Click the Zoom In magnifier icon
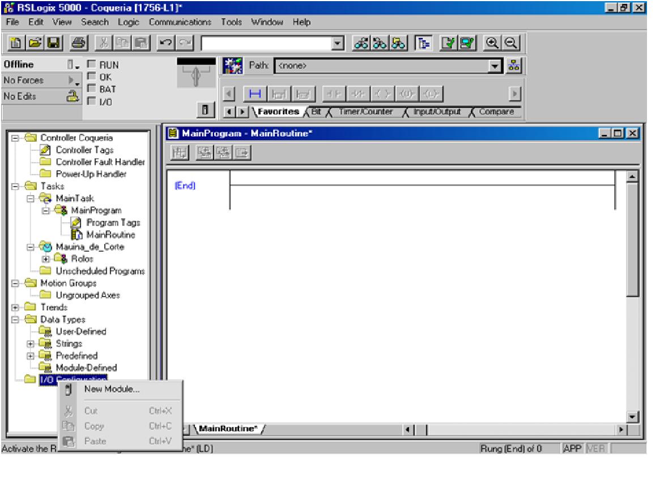The width and height of the screenshot is (664, 478). (492, 43)
